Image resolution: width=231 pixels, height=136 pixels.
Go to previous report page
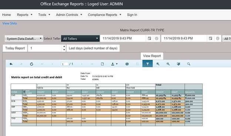tap(52, 64)
